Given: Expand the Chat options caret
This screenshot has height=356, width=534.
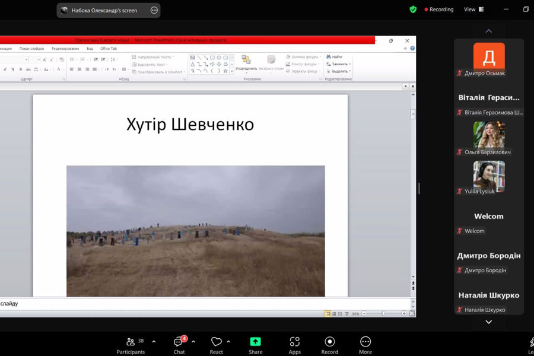Looking at the screenshot, I should (195, 342).
